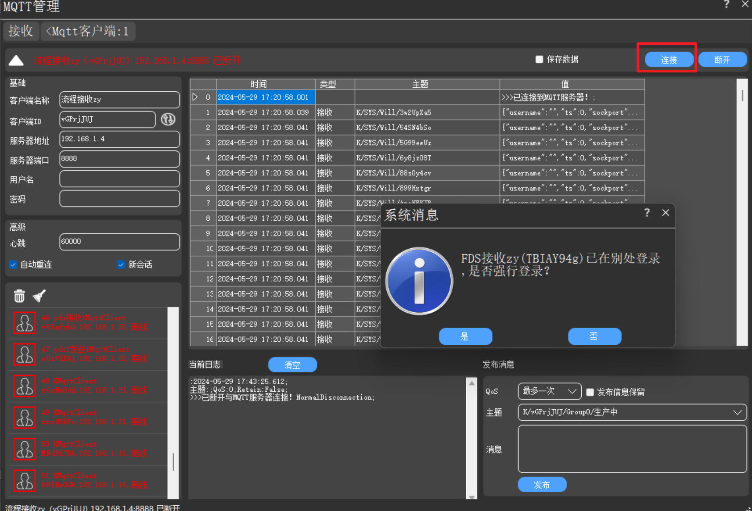Toggle the 新会话 checkbox
The width and height of the screenshot is (752, 511).
click(121, 264)
